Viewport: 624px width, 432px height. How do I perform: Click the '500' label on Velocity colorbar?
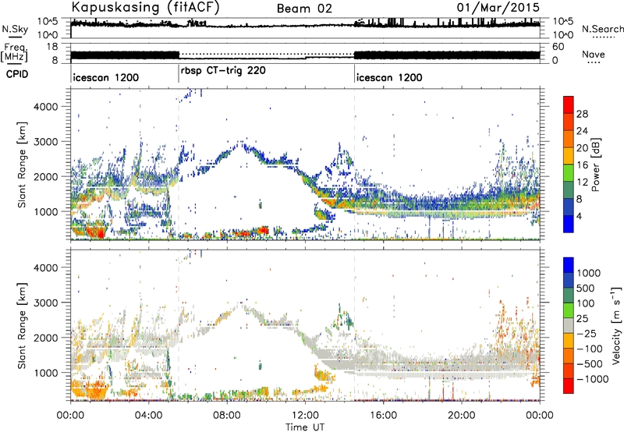click(x=586, y=289)
